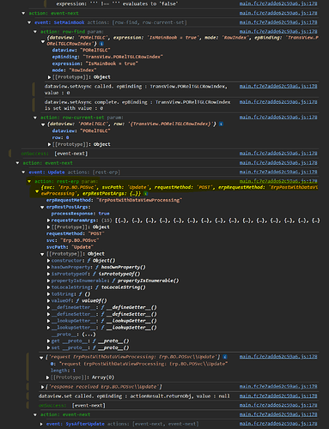Image resolution: width=329 pixels, height=429 pixels.
Task: Collapse the erpRestPostArgs object
Action: click(42, 207)
